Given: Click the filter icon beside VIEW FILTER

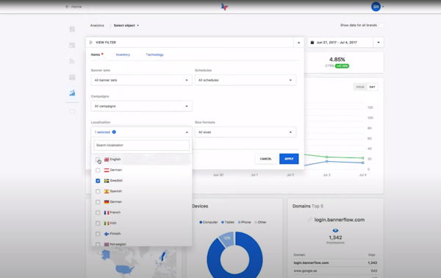Looking at the screenshot, I should click(91, 42).
